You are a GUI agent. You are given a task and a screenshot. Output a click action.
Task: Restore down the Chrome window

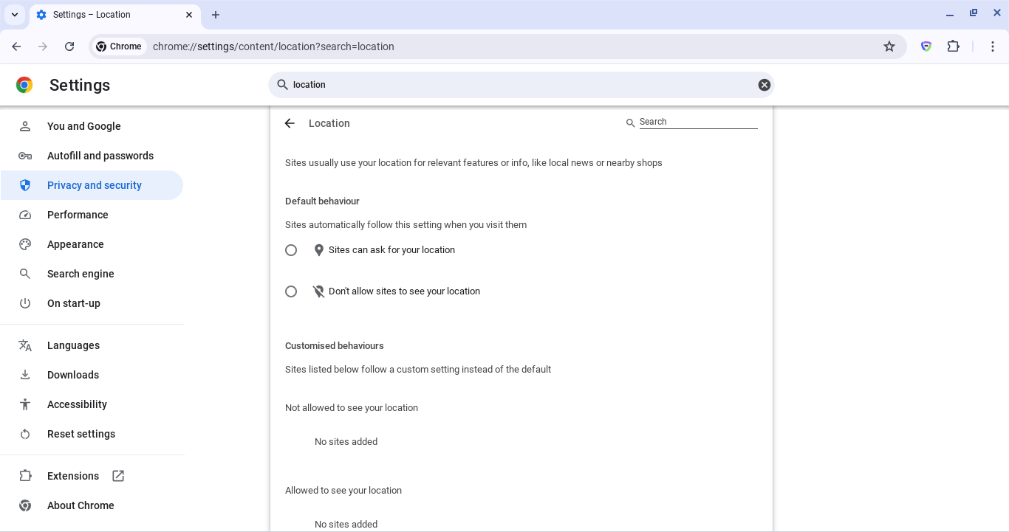[x=974, y=13]
